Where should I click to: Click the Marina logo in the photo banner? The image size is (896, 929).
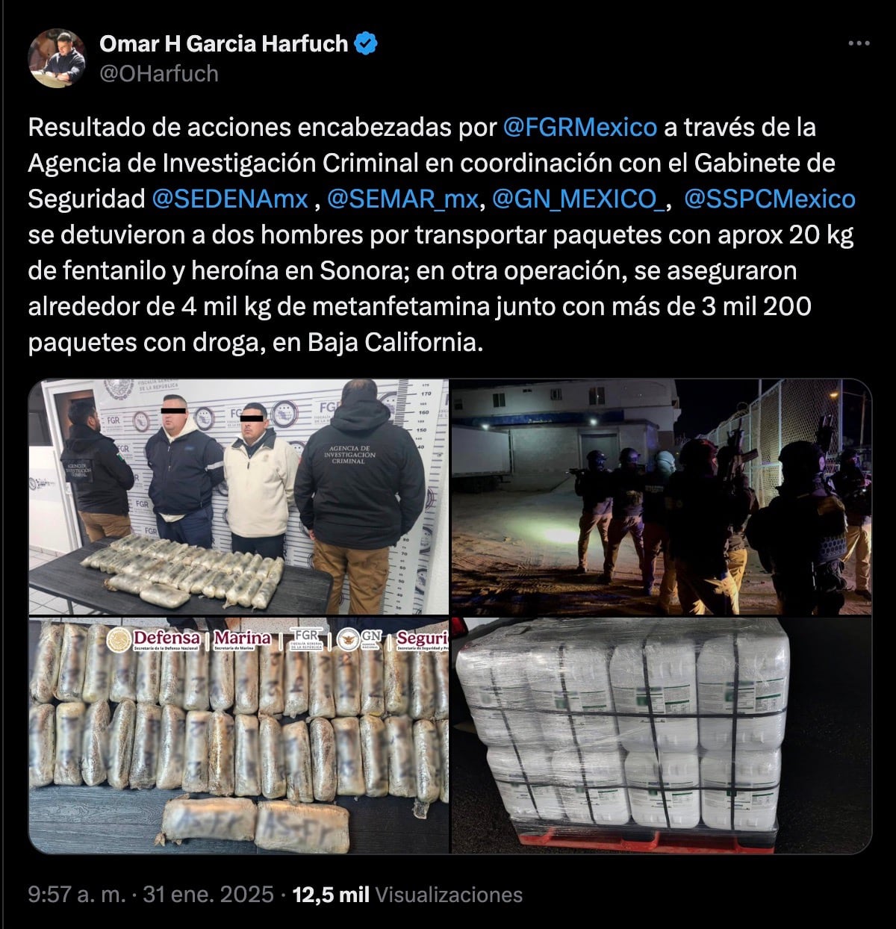pyautogui.click(x=242, y=640)
